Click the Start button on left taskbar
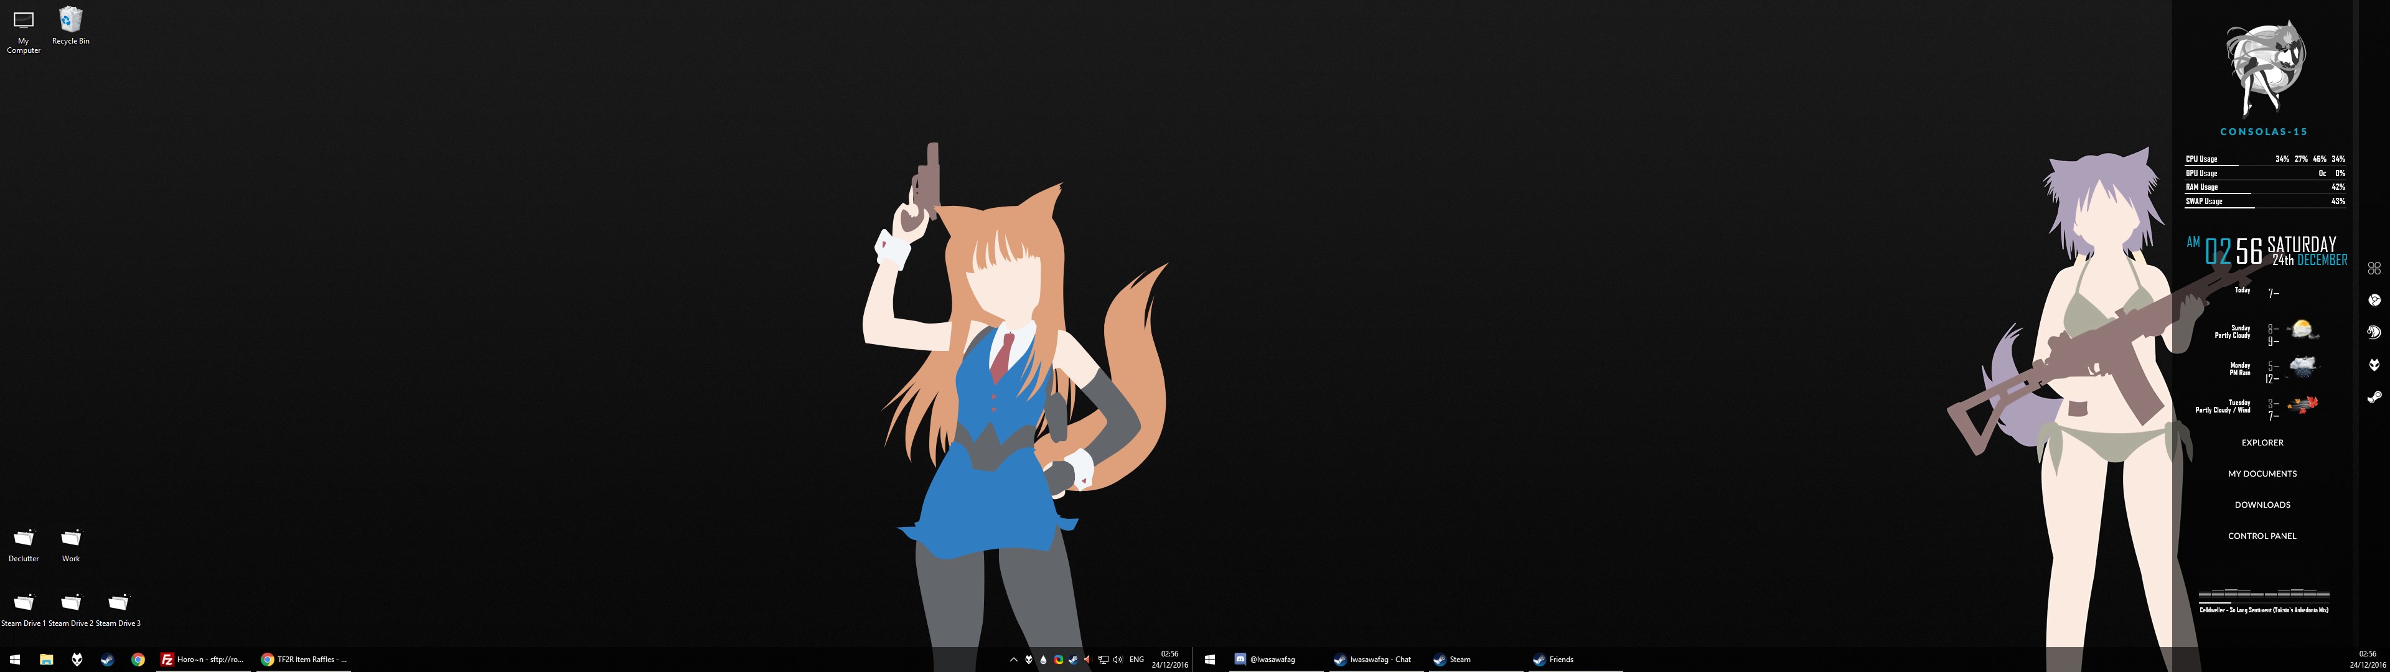Screen dimensions: 2390x672 click(x=15, y=660)
